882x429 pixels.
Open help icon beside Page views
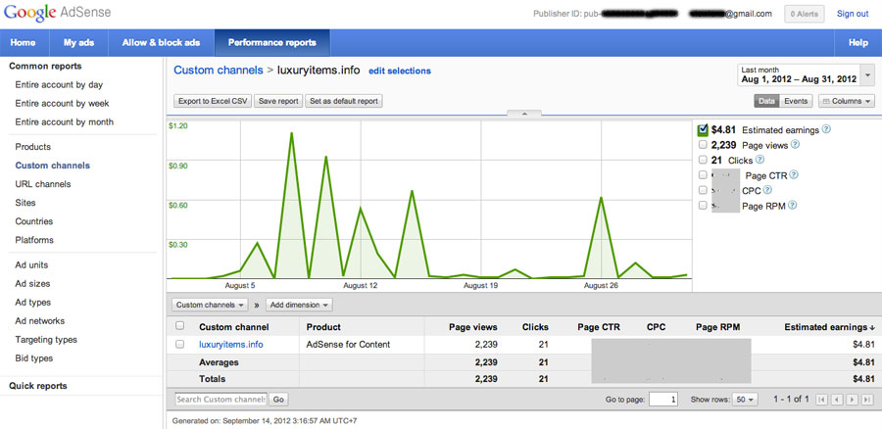(x=795, y=145)
